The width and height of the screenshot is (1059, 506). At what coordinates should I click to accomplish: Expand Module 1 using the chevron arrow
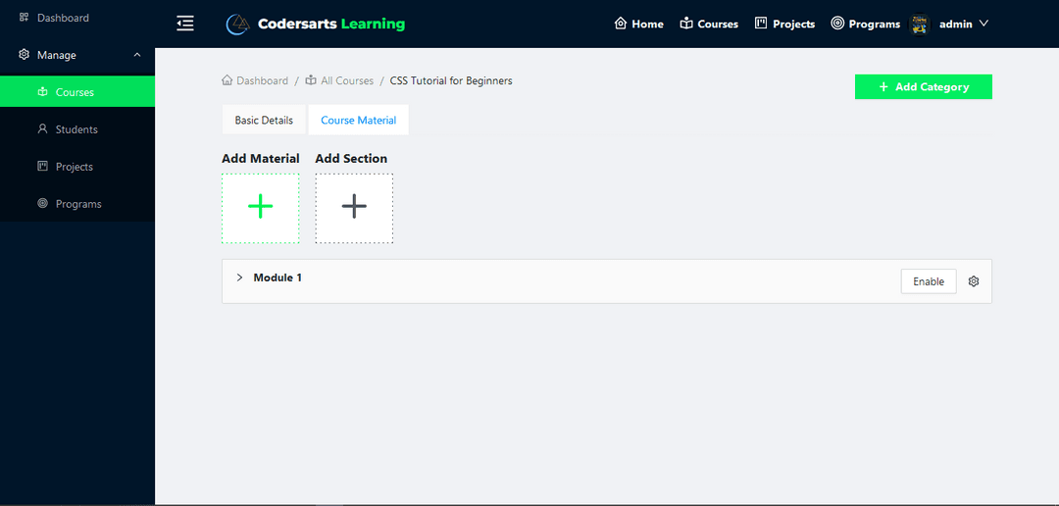point(239,278)
